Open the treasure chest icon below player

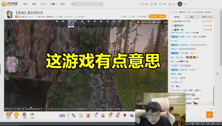click(x=8, y=115)
